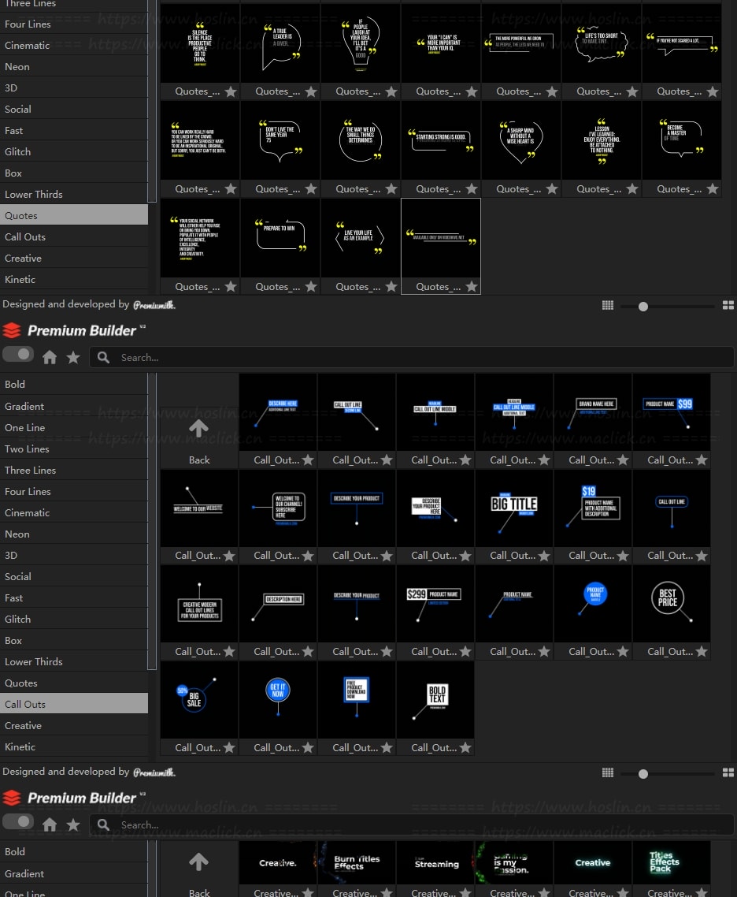The width and height of the screenshot is (737, 897).
Task: Star the A SHARP MIND quote preset
Action: pyautogui.click(x=551, y=189)
